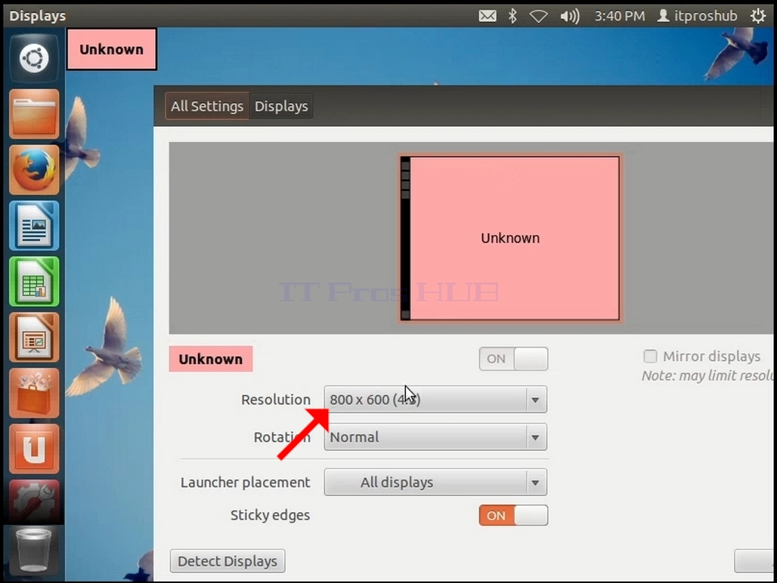Open the sound volume indicator
The width and height of the screenshot is (777, 583).
tap(569, 17)
